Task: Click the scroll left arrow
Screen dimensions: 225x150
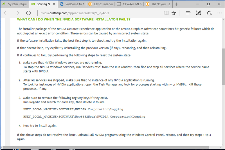Action: (2, 147)
